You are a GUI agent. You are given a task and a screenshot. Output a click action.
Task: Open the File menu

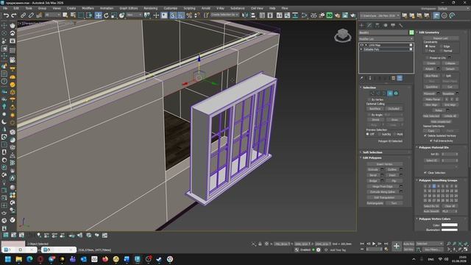tap(5, 8)
